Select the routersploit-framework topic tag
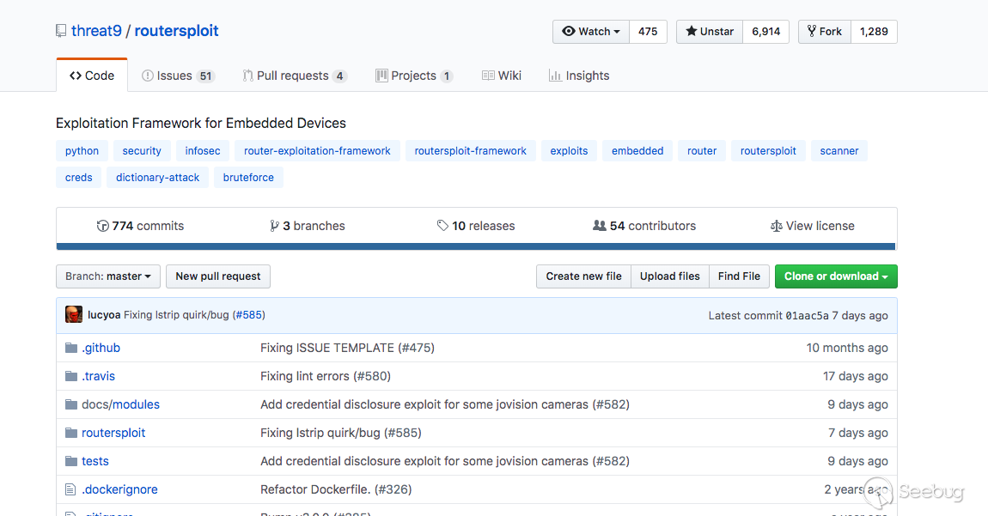Viewport: 988px width, 516px height. (x=471, y=151)
